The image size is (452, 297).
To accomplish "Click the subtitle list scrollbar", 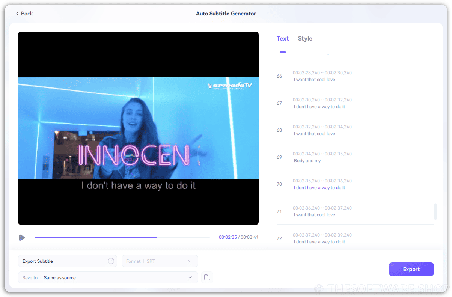I will [x=435, y=211].
